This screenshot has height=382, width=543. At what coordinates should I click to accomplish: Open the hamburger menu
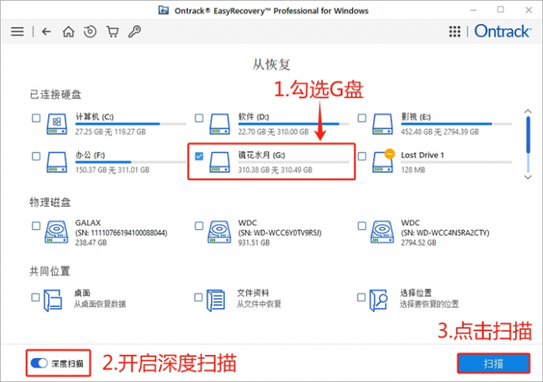18,31
